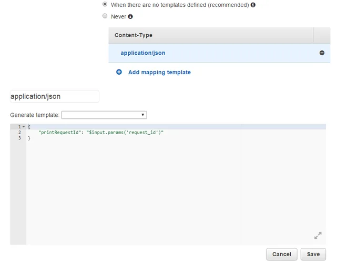347x263 pixels.
Task: Open info icon next to 'recommended' option
Action: tap(253, 5)
